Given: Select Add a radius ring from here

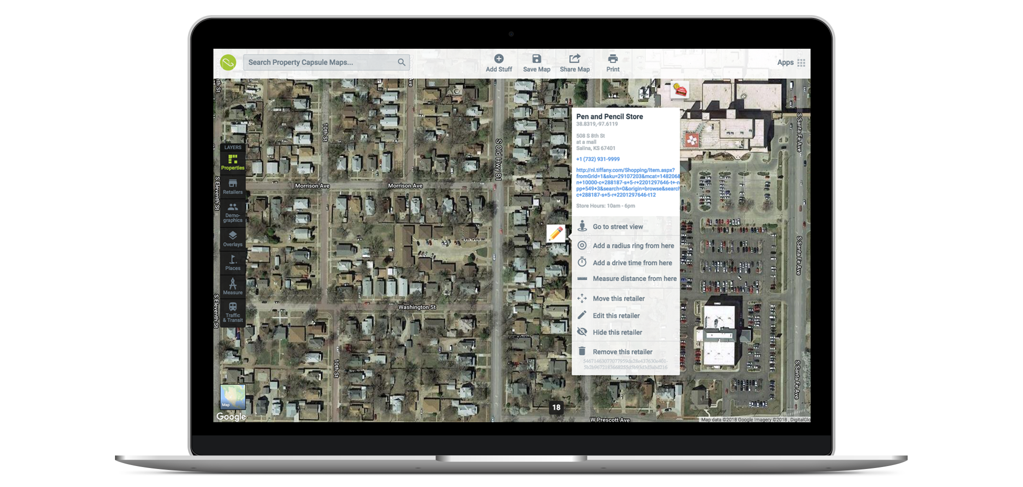Looking at the screenshot, I should pyautogui.click(x=633, y=246).
